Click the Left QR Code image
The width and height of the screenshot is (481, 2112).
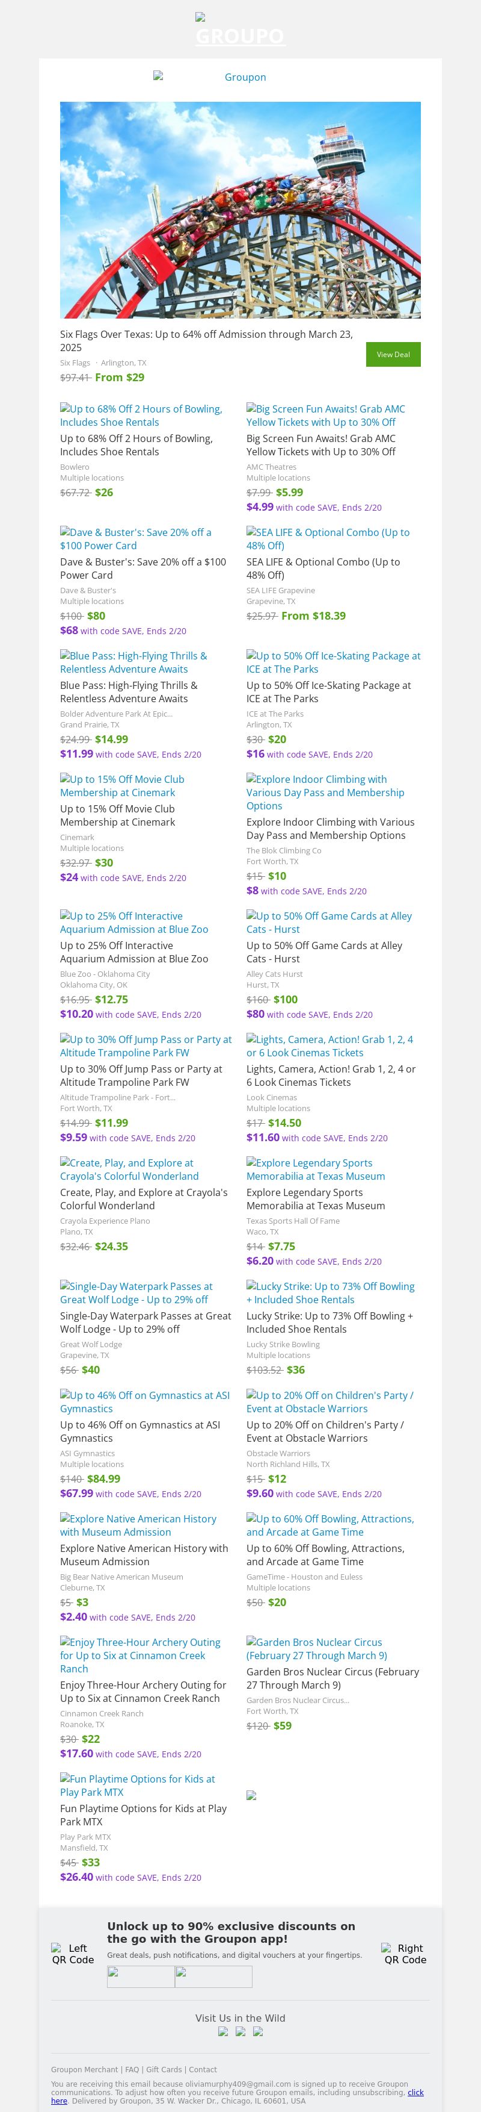click(x=72, y=1954)
